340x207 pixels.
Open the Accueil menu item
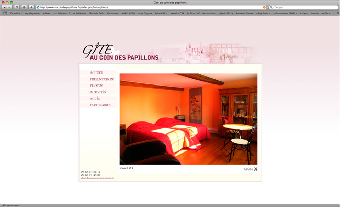tap(97, 73)
